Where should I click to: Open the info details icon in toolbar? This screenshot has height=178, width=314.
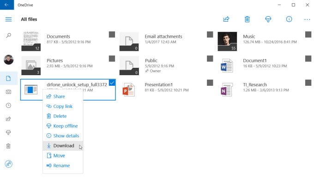point(289,19)
